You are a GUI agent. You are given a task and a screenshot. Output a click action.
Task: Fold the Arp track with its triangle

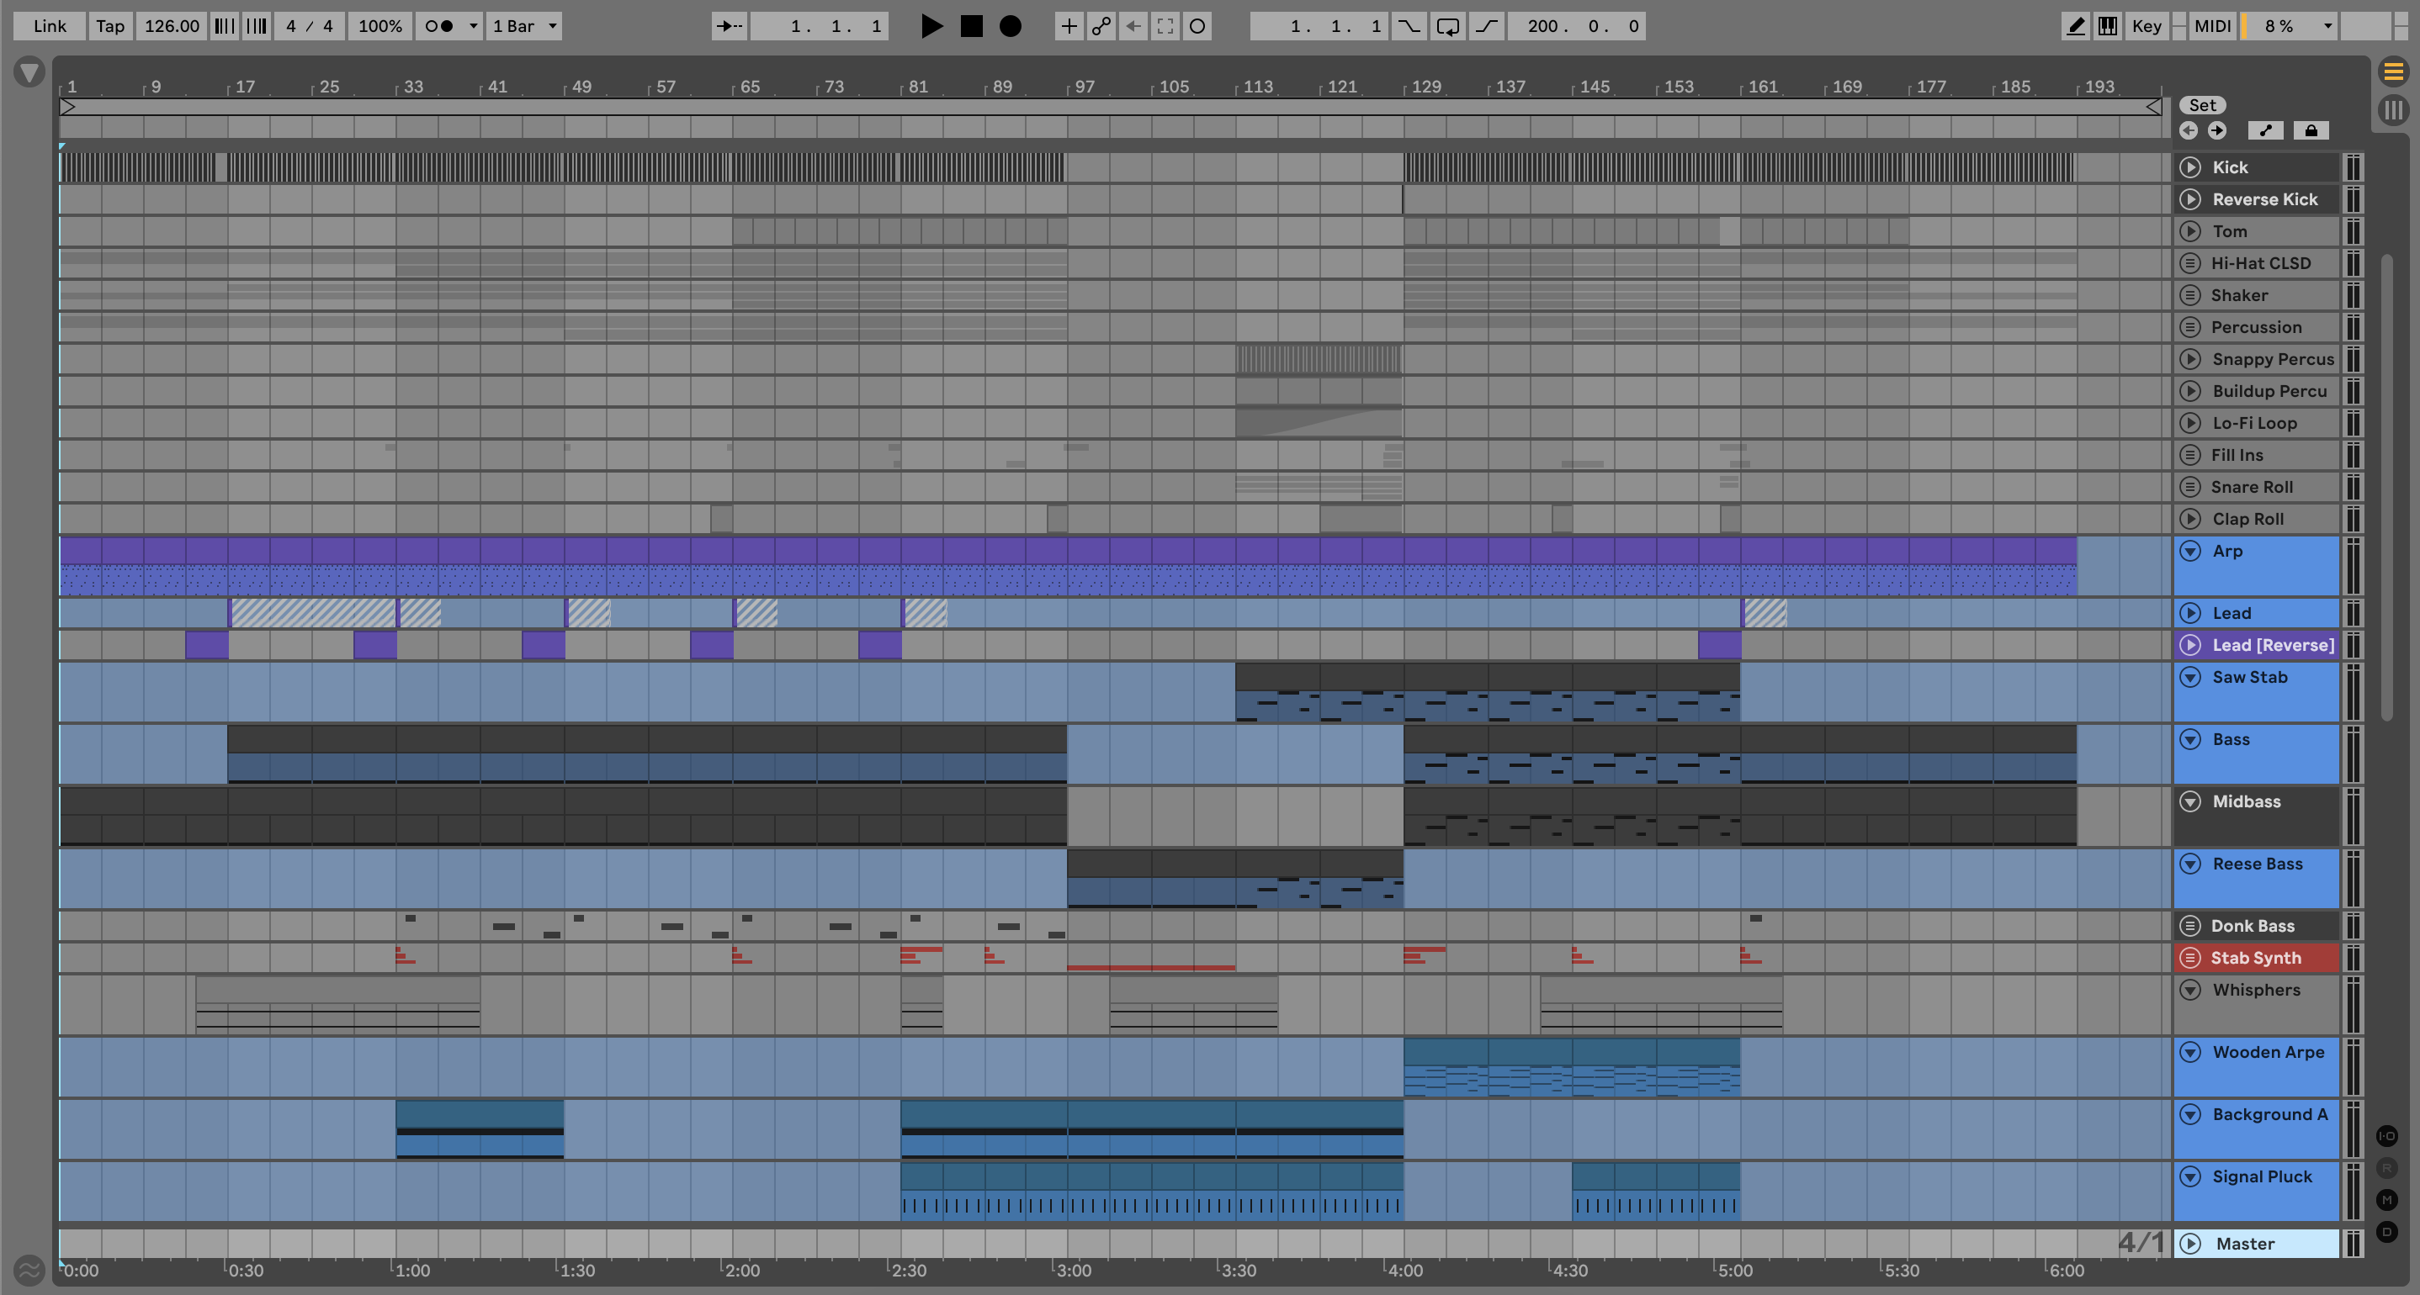tap(2189, 552)
